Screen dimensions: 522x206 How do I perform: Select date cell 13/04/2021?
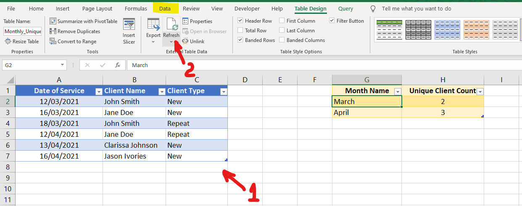point(59,145)
